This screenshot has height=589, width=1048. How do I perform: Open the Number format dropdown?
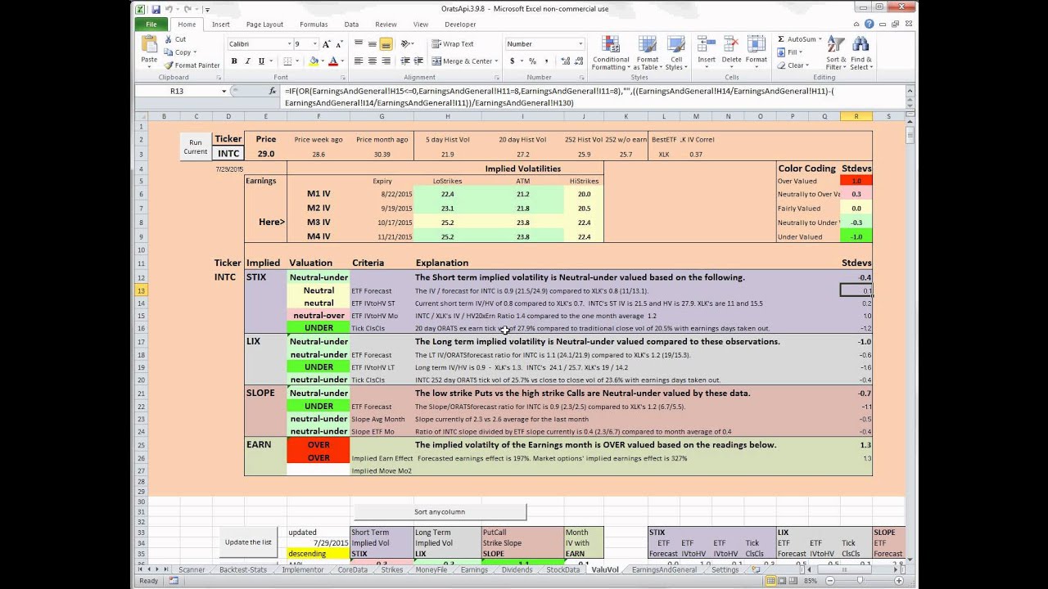tap(580, 44)
